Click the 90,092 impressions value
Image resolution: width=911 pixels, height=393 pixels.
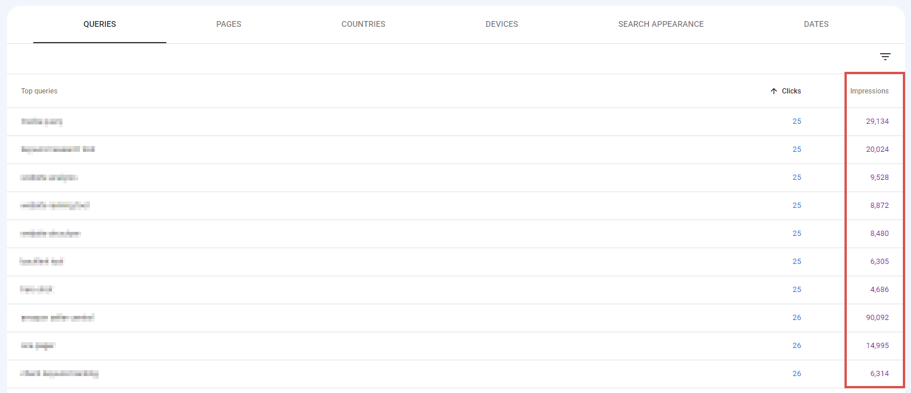pos(877,317)
